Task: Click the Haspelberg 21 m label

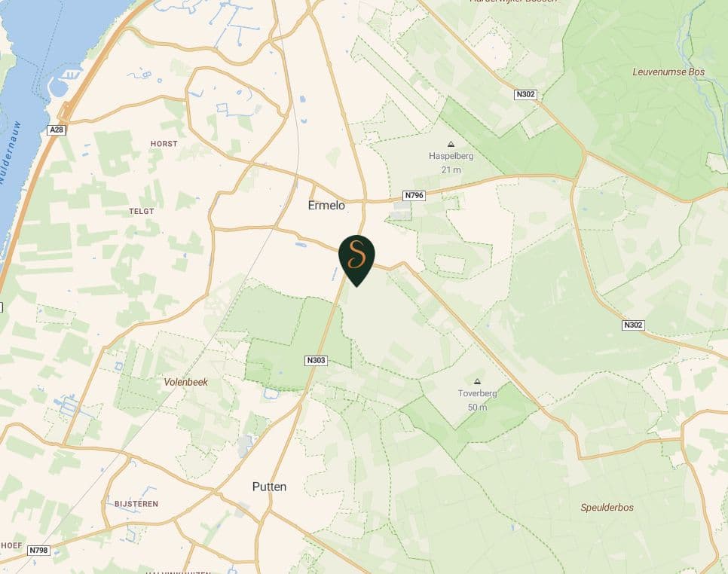Action: point(451,163)
